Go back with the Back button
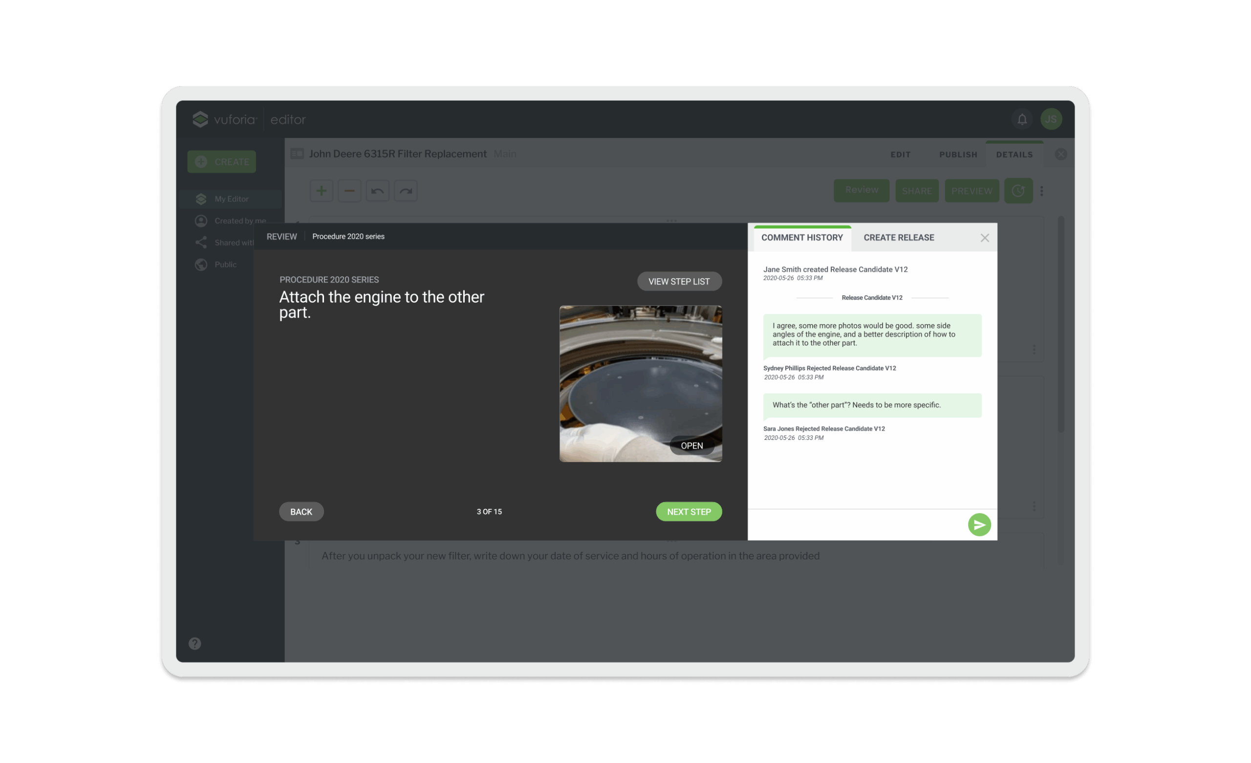 pyautogui.click(x=301, y=512)
